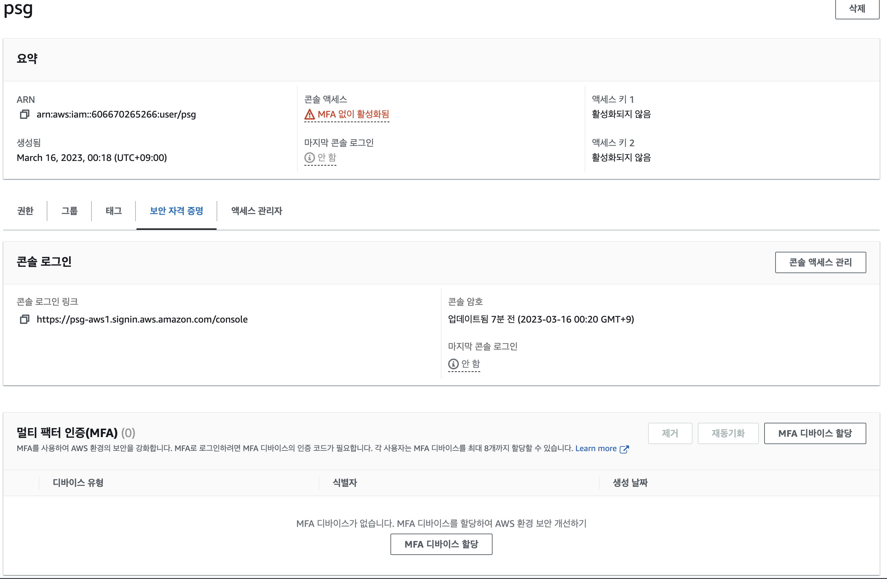Click external link icon beside Learn more
The width and height of the screenshot is (887, 579).
[624, 449]
